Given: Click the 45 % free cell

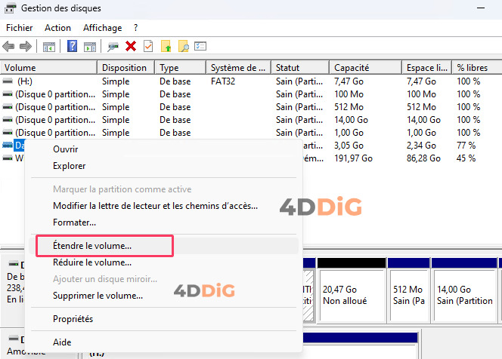Looking at the screenshot, I should tap(466, 158).
